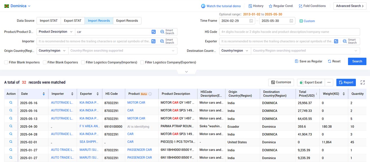Click the product keyword field containing car

click(113, 32)
